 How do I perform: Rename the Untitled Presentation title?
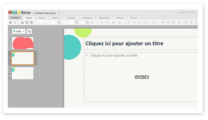click(45, 13)
